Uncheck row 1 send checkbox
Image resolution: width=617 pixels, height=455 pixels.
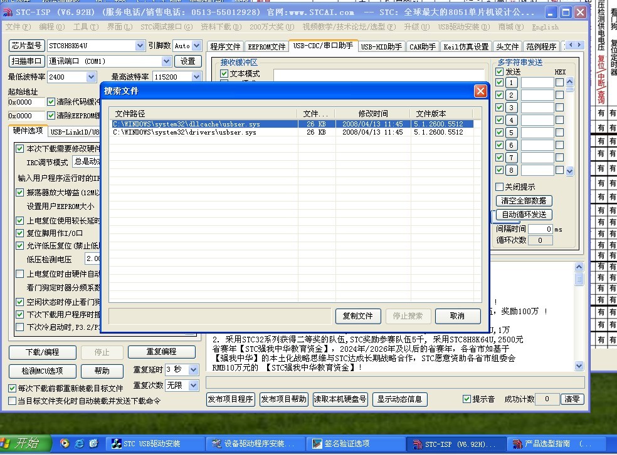[x=499, y=82]
